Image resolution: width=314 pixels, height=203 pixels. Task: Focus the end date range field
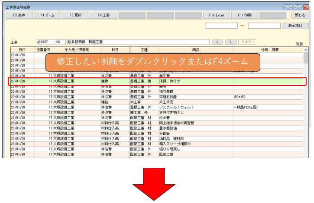(264, 26)
